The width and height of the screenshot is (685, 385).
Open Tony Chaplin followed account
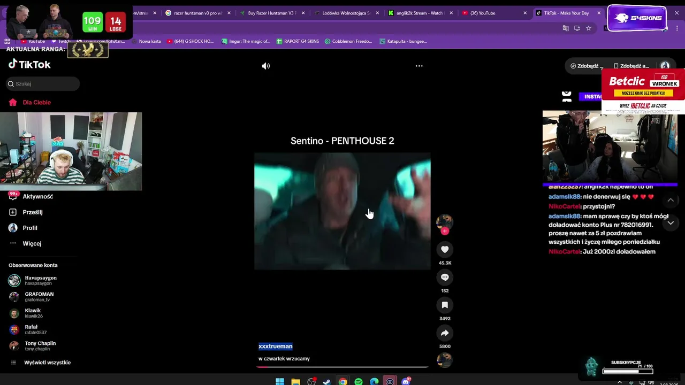coord(33,346)
